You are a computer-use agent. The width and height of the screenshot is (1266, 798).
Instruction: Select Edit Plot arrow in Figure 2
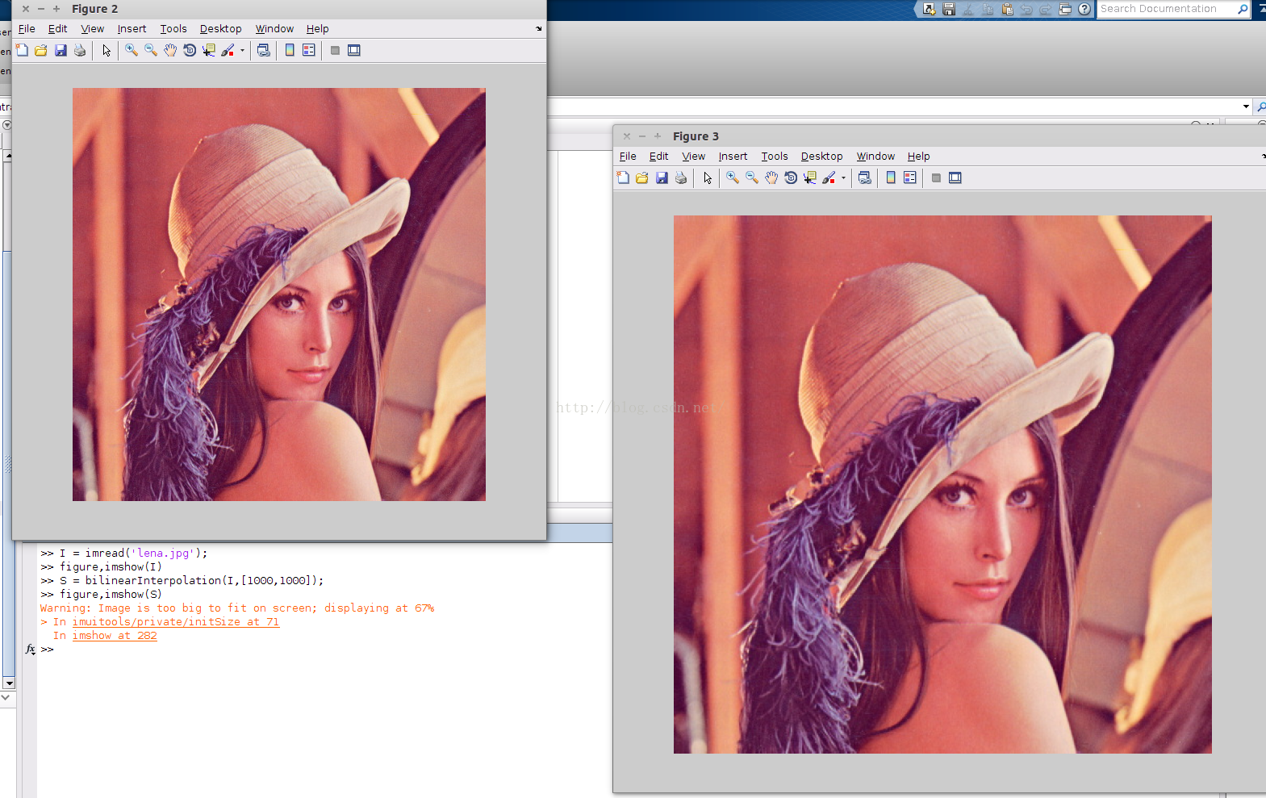pos(107,50)
